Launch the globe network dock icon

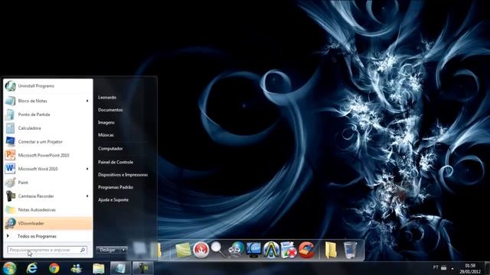pos(237,250)
